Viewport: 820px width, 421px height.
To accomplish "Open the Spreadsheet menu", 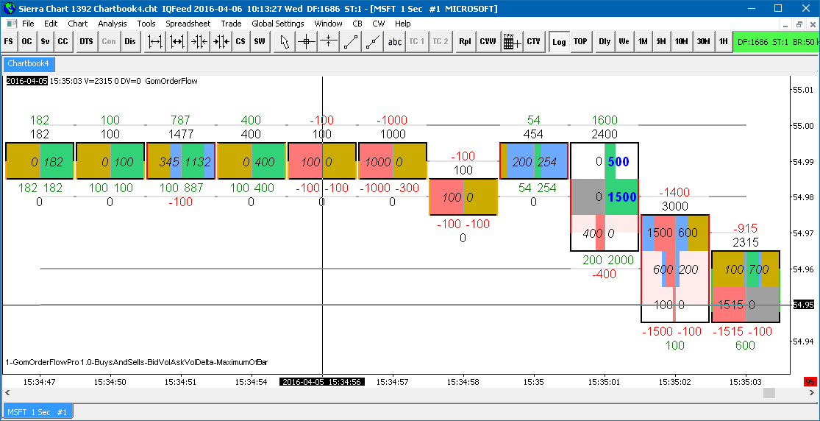I will (x=188, y=24).
